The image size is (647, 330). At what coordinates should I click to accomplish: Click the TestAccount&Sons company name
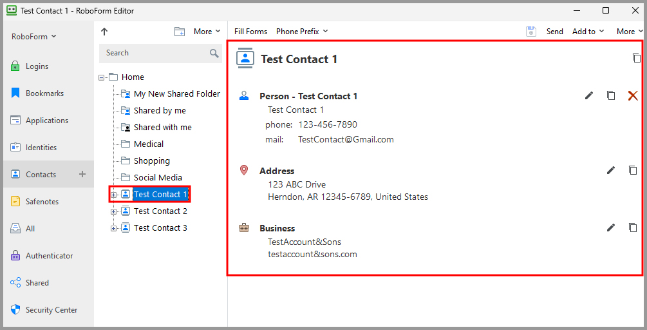305,242
